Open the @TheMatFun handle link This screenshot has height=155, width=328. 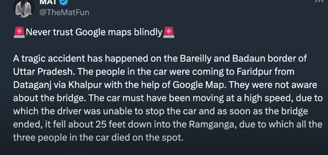pyautogui.click(x=64, y=12)
